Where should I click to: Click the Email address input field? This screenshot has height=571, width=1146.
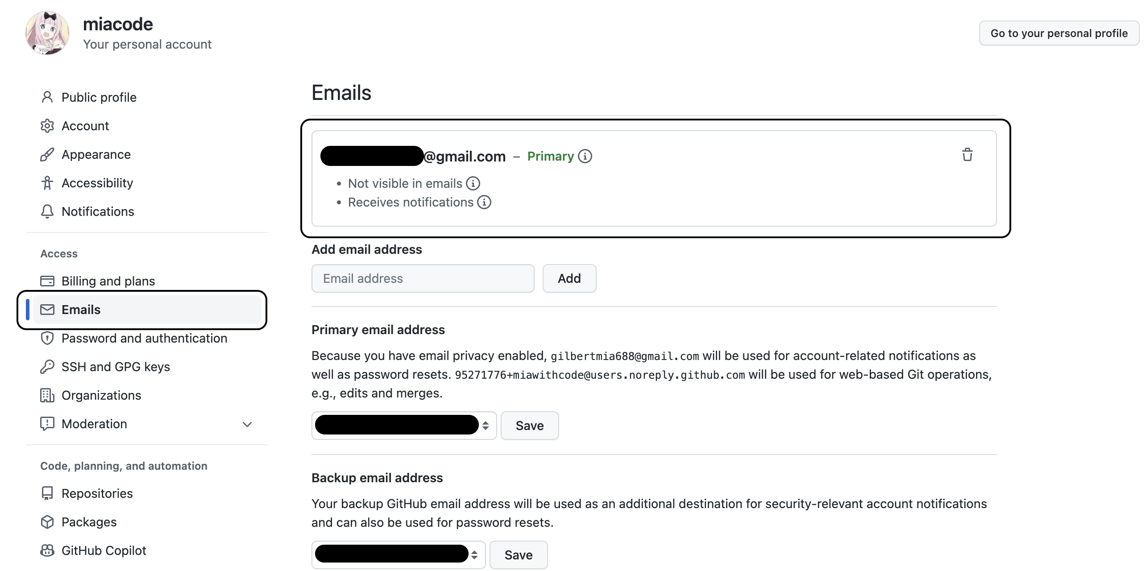(x=423, y=278)
